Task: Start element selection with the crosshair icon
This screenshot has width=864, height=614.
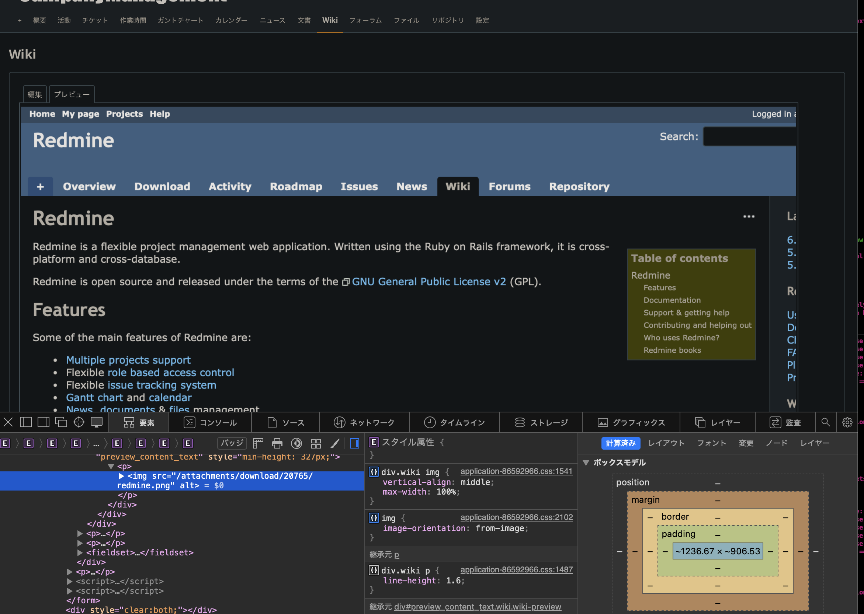Action: pyautogui.click(x=79, y=422)
